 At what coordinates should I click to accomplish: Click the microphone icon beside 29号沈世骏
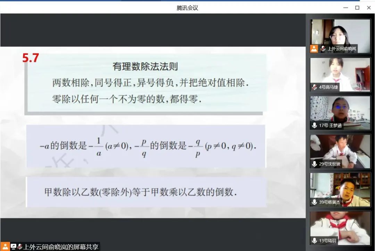coord(315,164)
